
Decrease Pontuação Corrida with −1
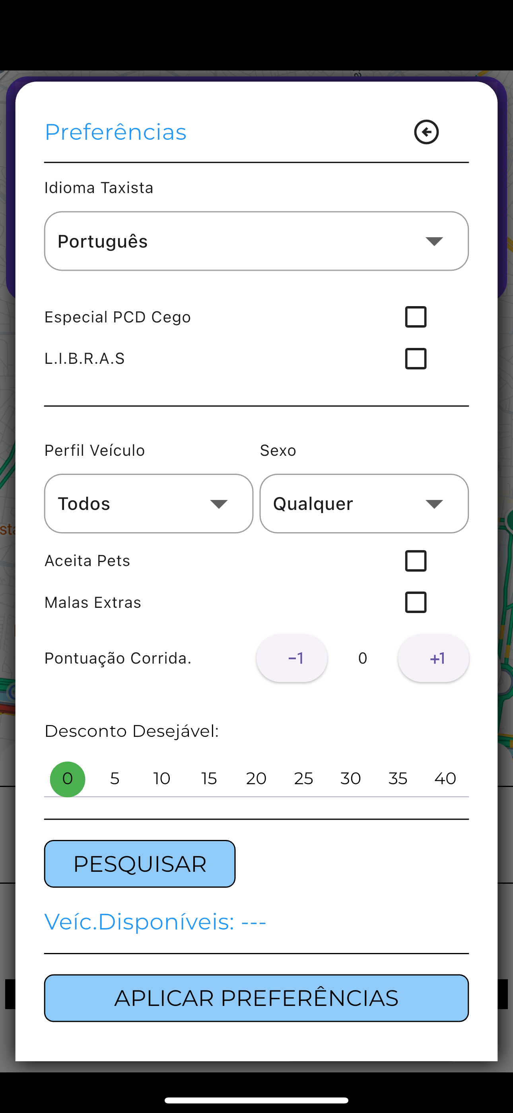[x=292, y=658]
